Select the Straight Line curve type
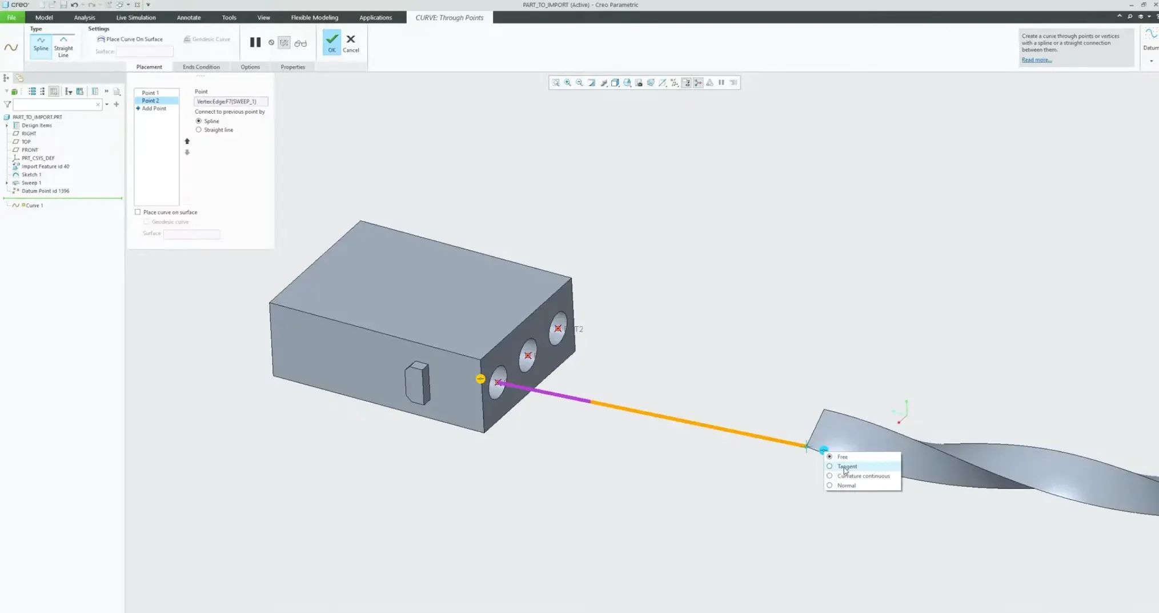The image size is (1159, 613). 63,46
